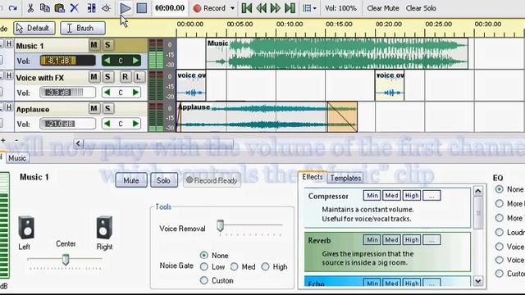Pan Applause track right with the arrow
The width and height of the screenshot is (525, 295).
coord(135,124)
